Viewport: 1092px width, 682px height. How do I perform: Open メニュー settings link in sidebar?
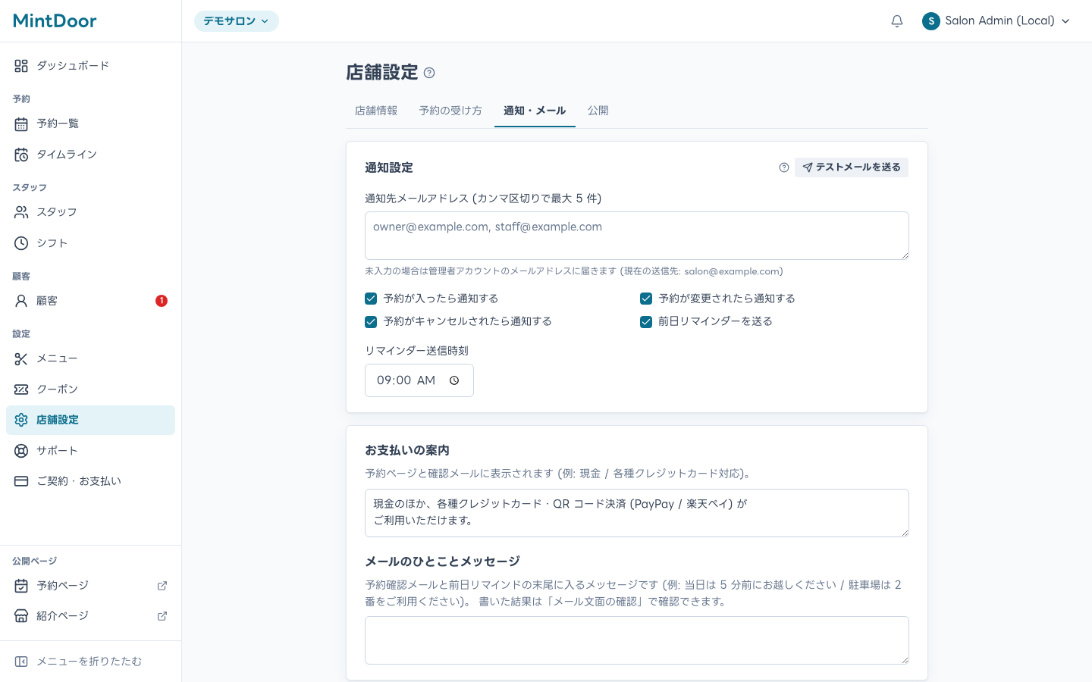pyautogui.click(x=90, y=358)
